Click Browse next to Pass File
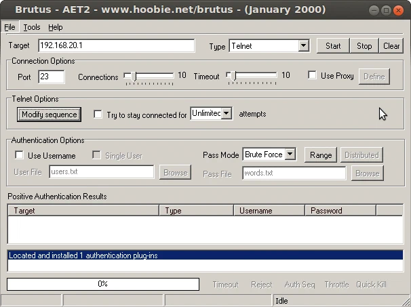411x307 pixels. point(367,173)
